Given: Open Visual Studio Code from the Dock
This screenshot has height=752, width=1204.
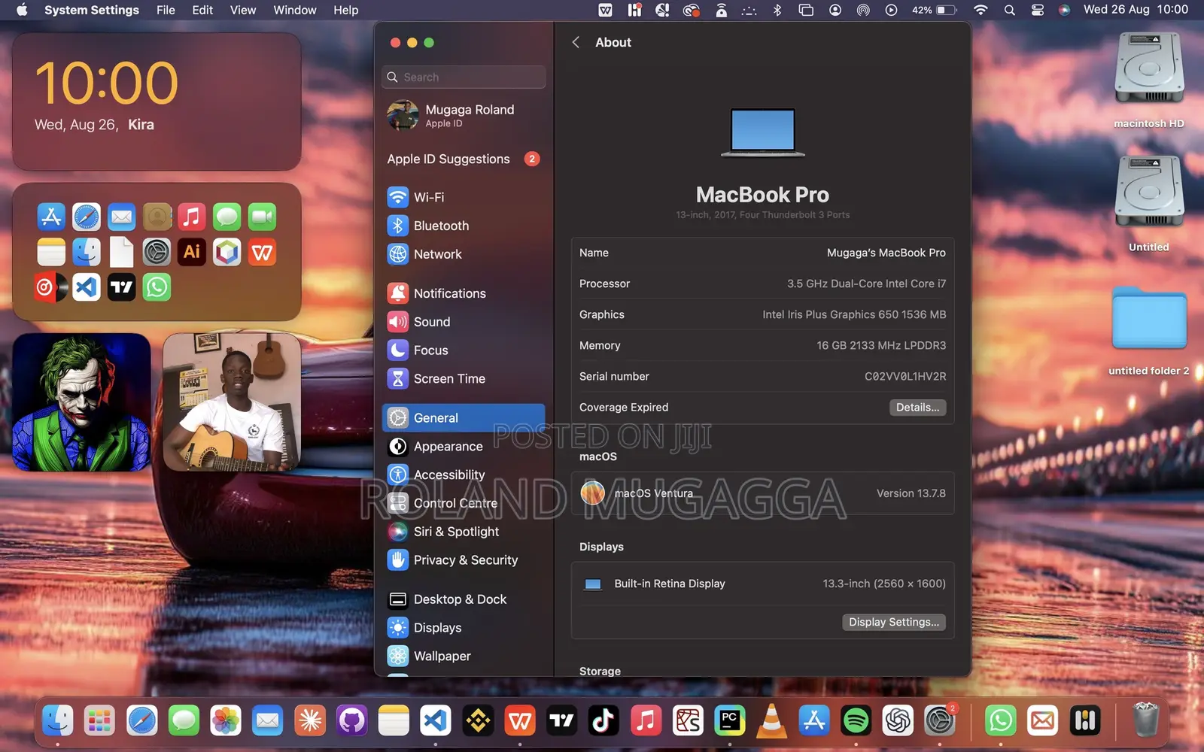Looking at the screenshot, I should click(436, 721).
